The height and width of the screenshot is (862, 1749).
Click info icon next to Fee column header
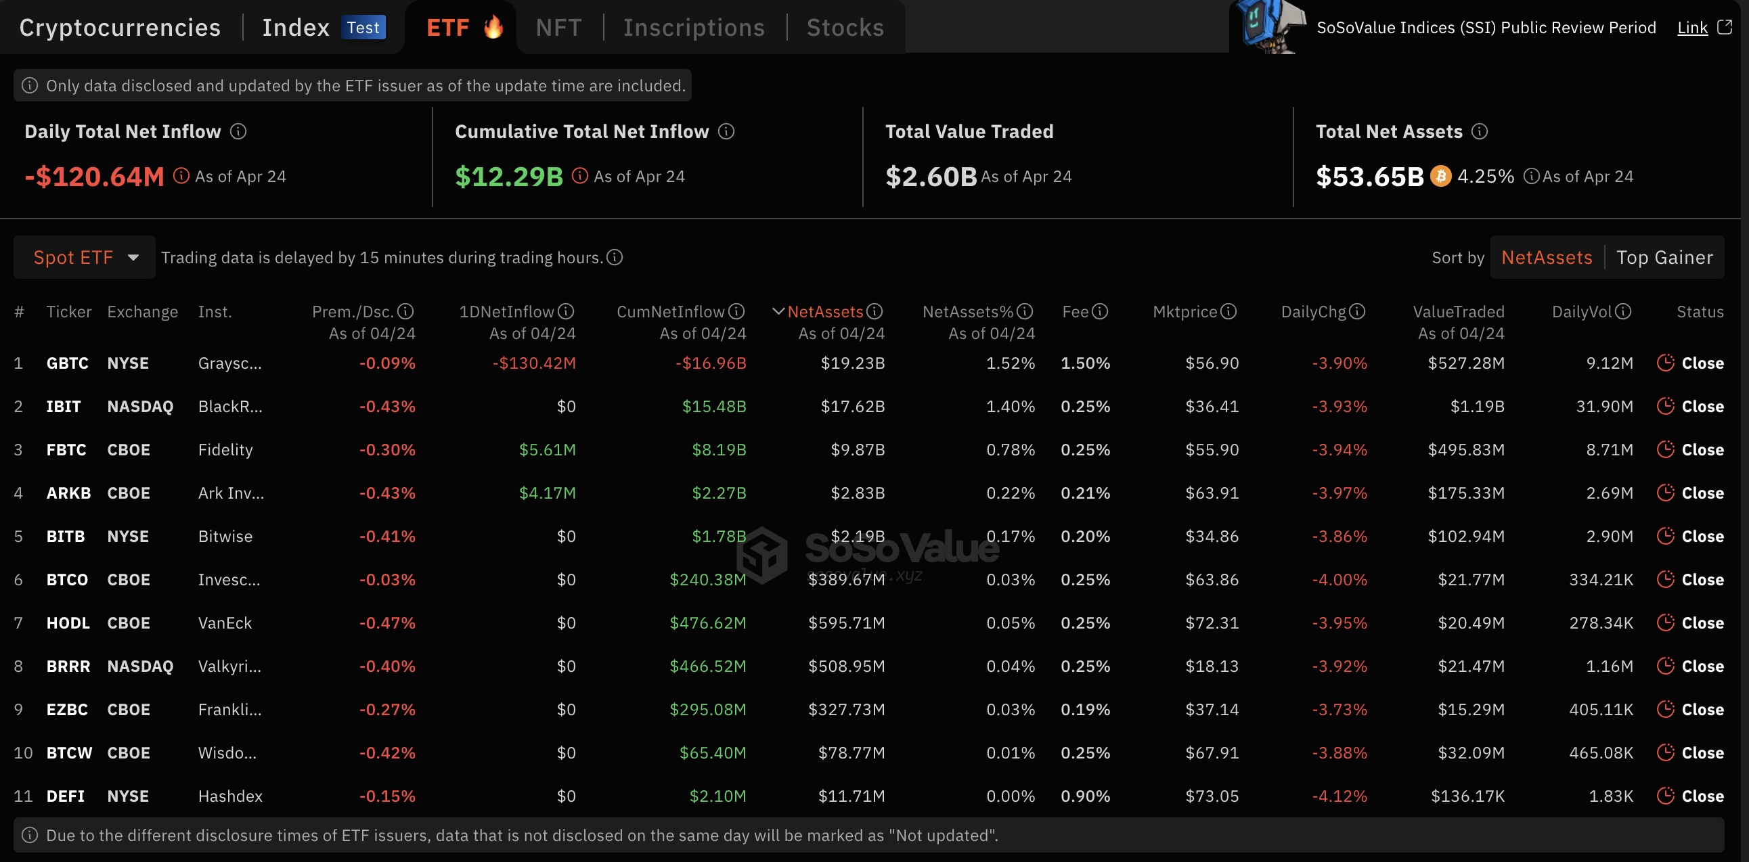click(1099, 311)
